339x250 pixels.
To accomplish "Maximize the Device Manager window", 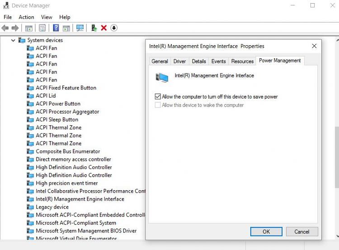I will tap(312, 5).
